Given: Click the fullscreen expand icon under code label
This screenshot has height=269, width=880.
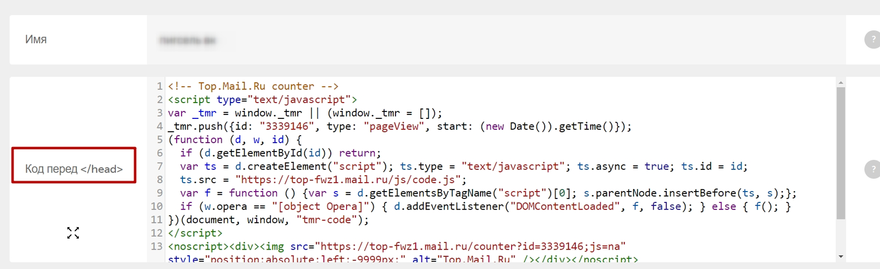Looking at the screenshot, I should [73, 233].
